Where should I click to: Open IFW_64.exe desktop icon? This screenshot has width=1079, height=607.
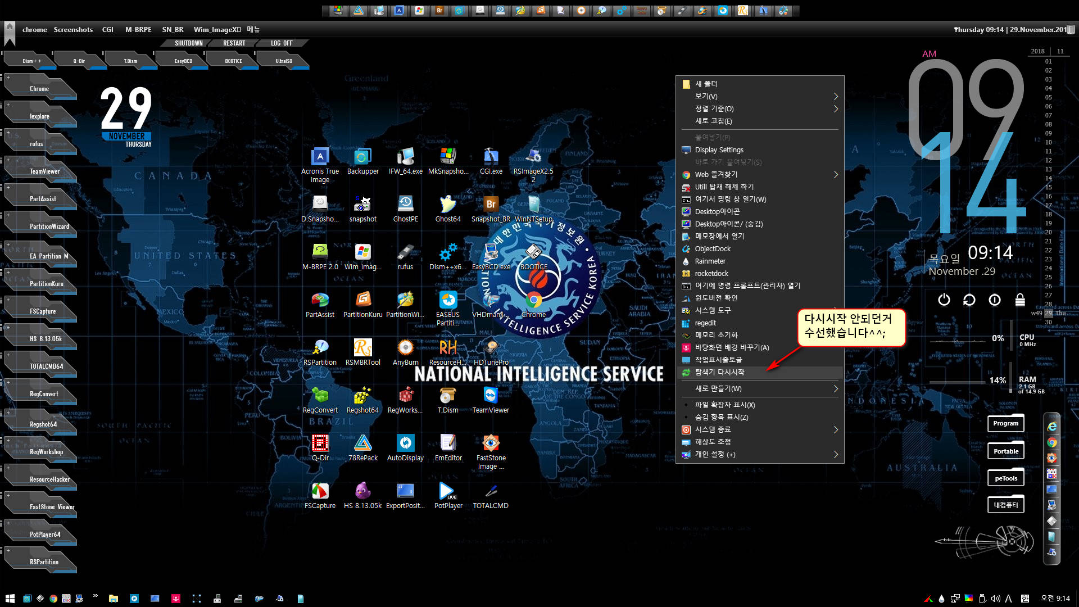click(405, 162)
